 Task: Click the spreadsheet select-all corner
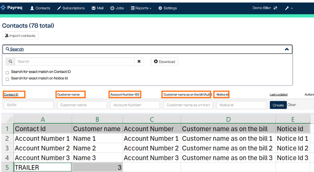pos(8,119)
